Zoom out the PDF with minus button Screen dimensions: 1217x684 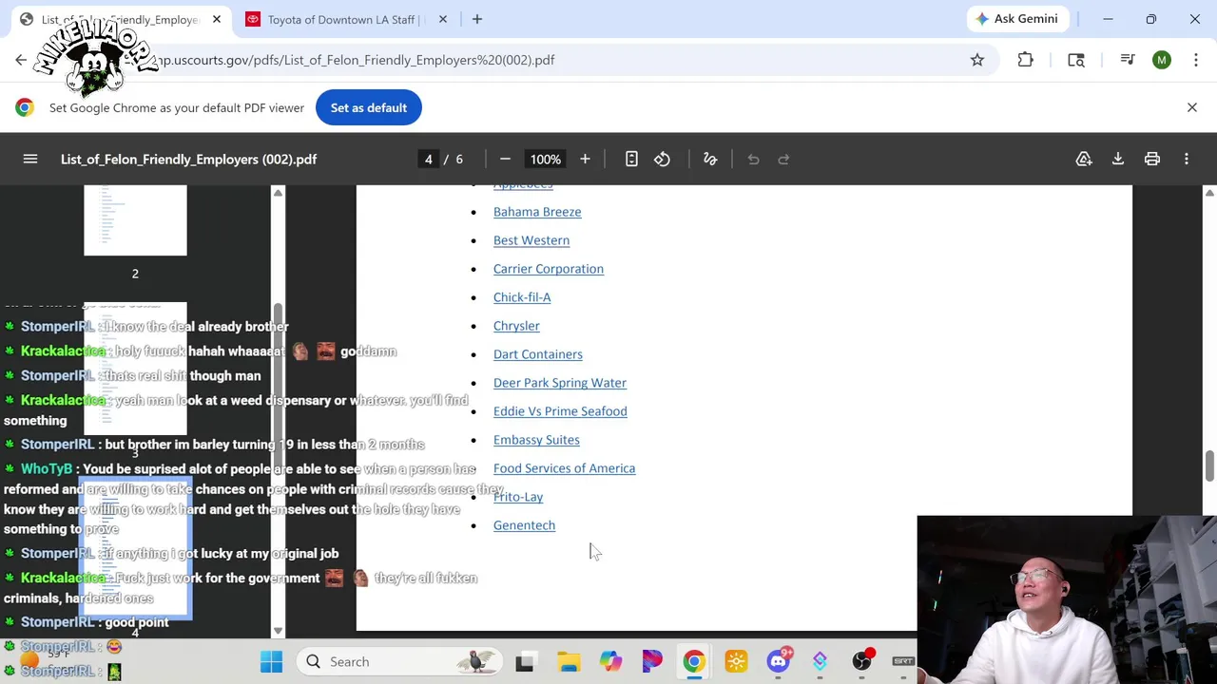505,160
